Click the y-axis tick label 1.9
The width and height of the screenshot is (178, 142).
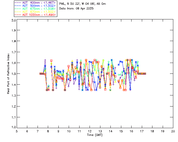[x=14, y=30]
